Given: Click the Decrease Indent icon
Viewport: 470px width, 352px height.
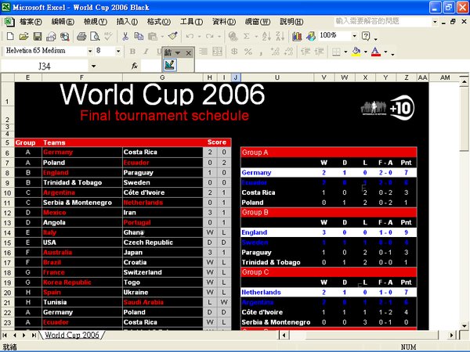Looking at the screenshot, I should pos(305,52).
